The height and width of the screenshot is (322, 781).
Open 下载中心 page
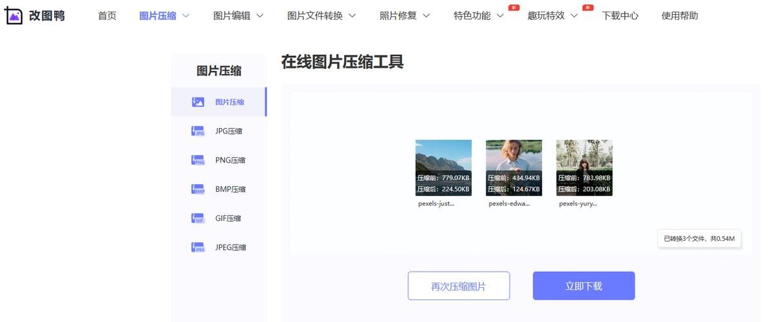(621, 15)
